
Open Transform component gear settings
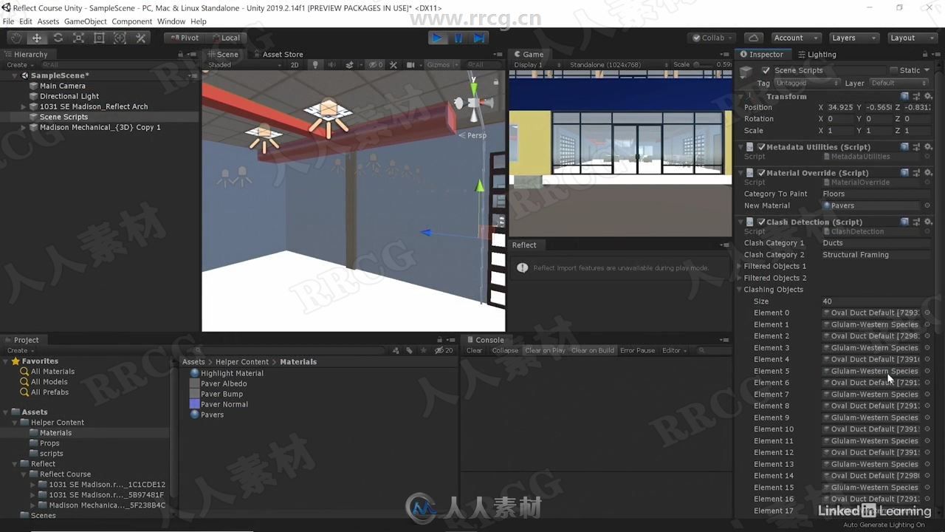pyautogui.click(x=928, y=97)
